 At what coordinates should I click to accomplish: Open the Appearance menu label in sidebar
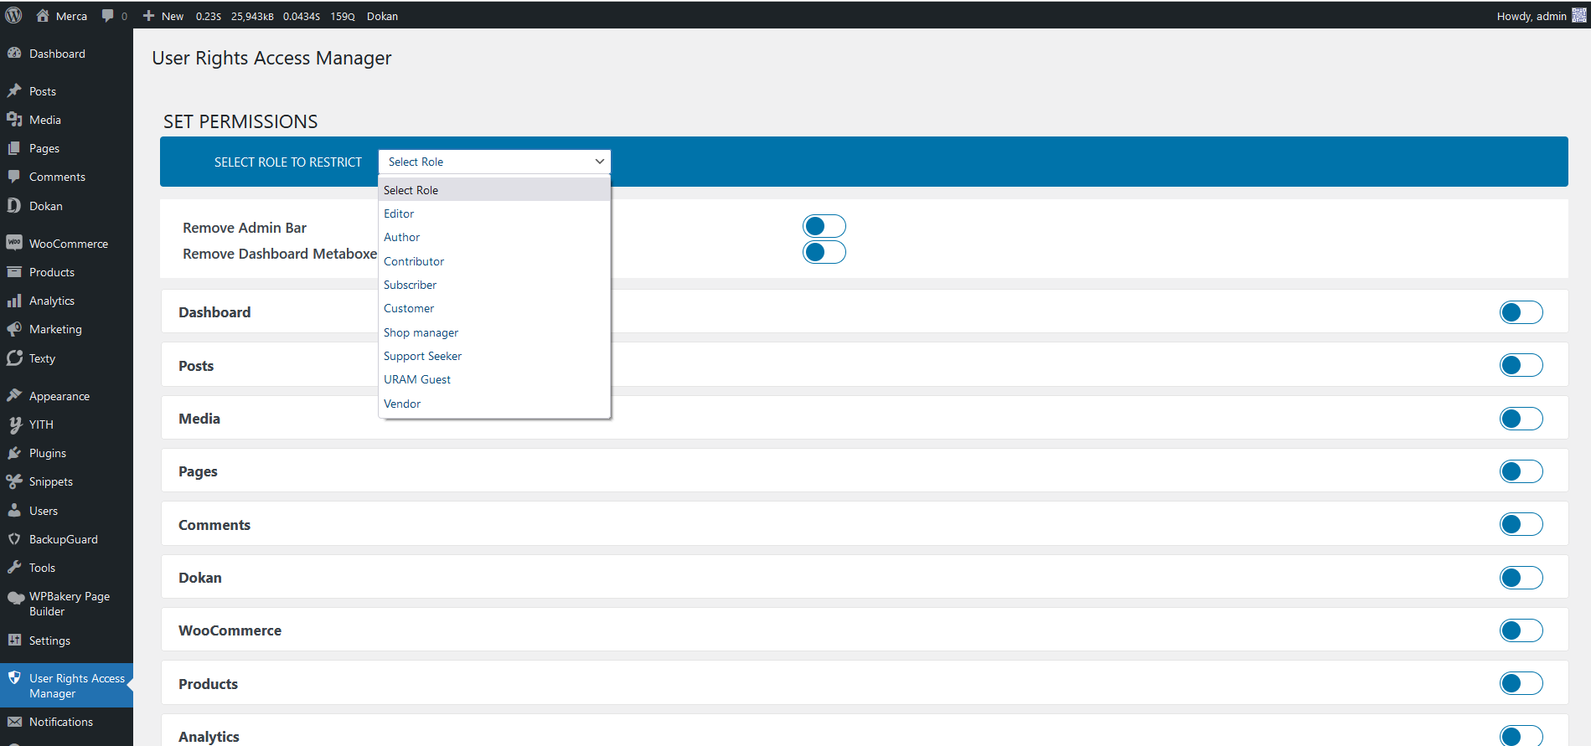[x=59, y=396]
